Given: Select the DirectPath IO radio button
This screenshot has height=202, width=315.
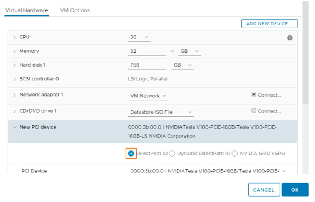Looking at the screenshot, I should point(131,154).
